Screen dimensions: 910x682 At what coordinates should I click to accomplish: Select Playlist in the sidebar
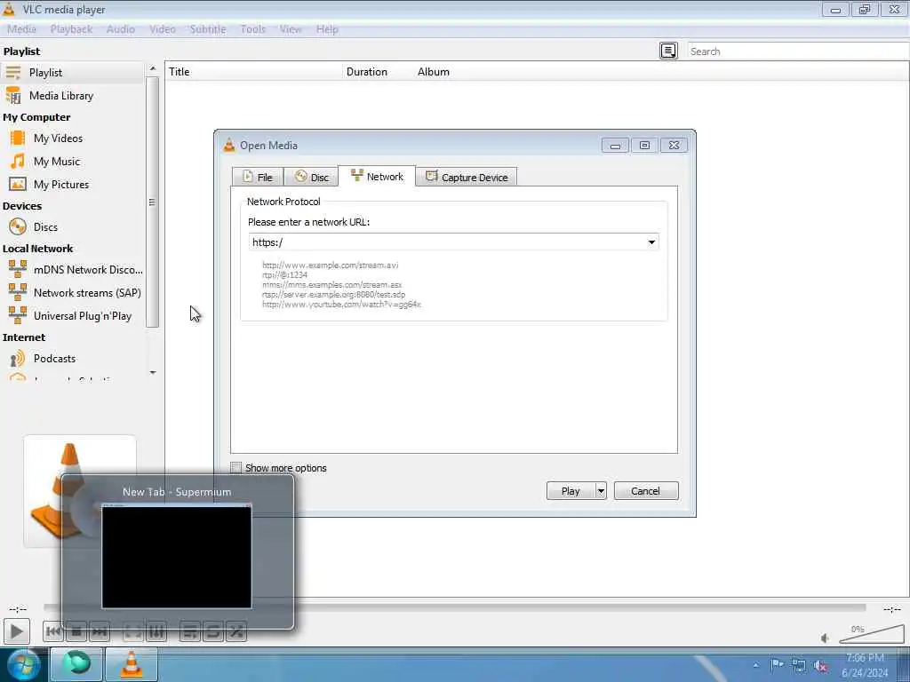[72, 73]
